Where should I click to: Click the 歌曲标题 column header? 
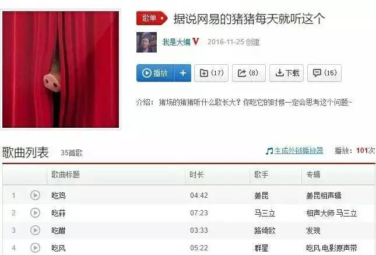[65, 174]
